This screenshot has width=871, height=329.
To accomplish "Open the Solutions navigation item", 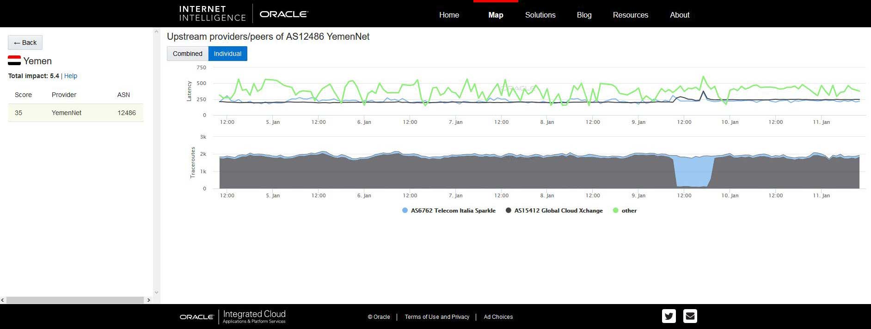I will pyautogui.click(x=540, y=15).
